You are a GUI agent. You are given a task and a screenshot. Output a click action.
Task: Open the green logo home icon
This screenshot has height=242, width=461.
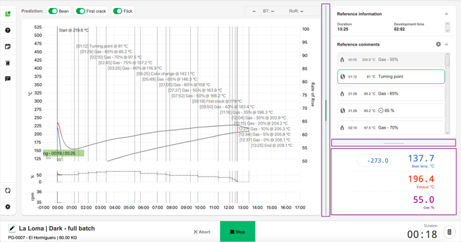pyautogui.click(x=8, y=13)
